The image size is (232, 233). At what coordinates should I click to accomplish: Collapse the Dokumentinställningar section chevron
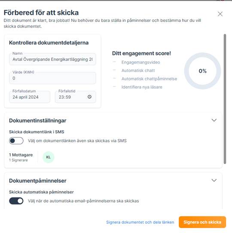click(x=214, y=120)
